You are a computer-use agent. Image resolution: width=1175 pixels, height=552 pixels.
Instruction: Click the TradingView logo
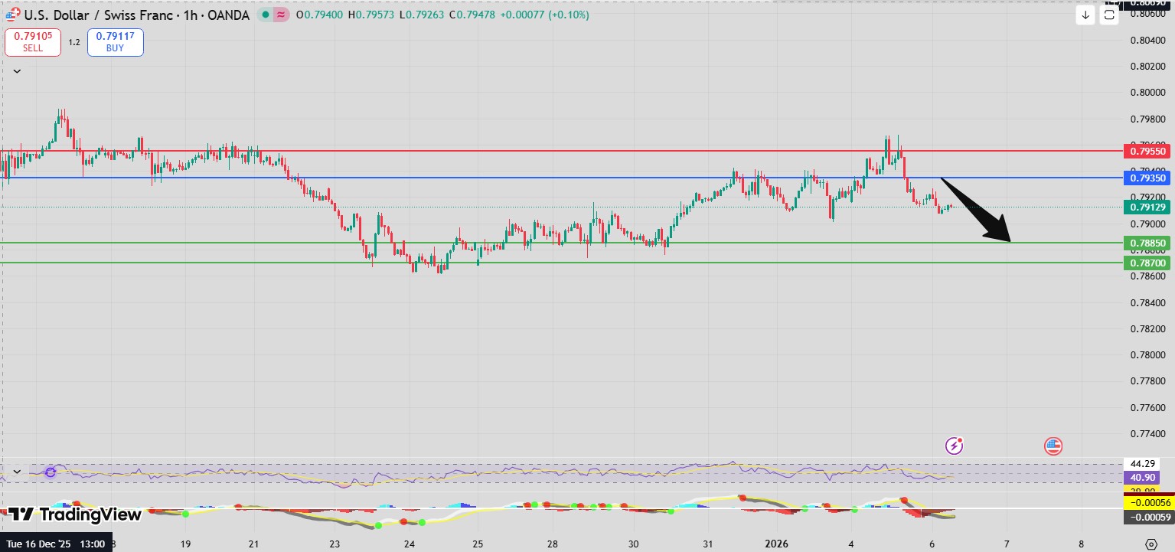pos(75,514)
